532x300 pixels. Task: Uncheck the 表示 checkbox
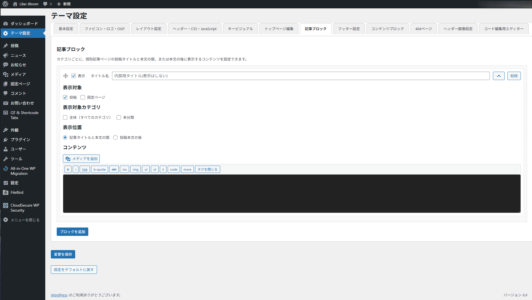pyautogui.click(x=73, y=76)
